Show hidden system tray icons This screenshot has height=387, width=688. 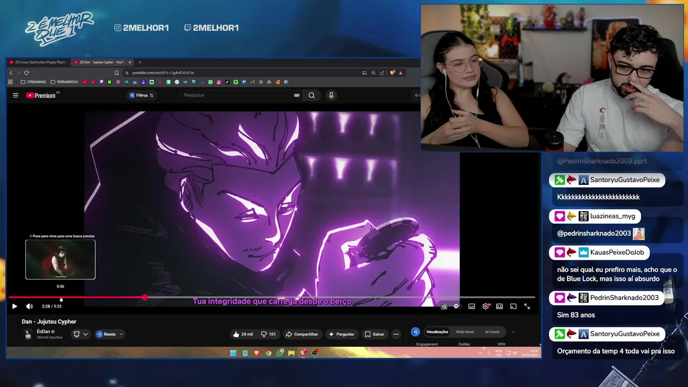[481, 353]
